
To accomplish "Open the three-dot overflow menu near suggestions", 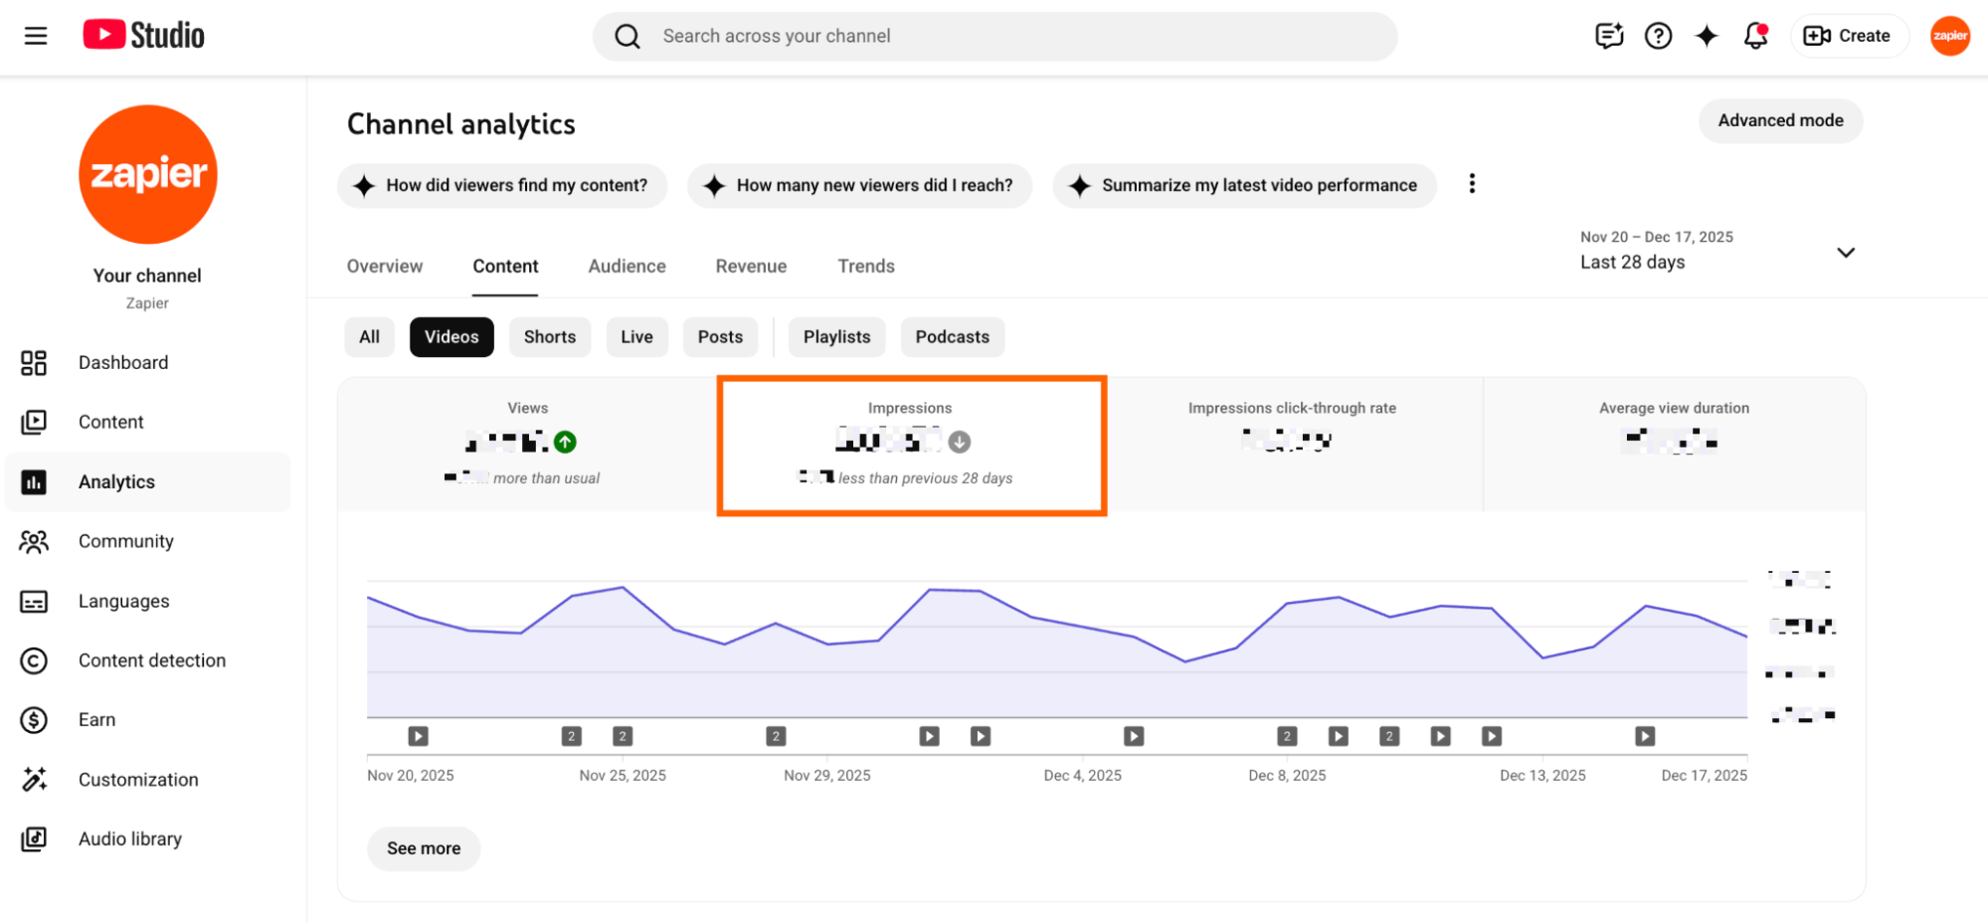I will (1472, 183).
